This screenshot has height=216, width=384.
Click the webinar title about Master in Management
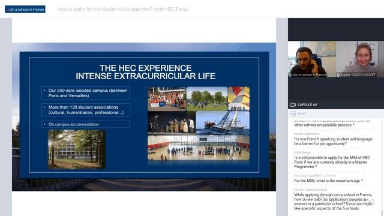[122, 10]
